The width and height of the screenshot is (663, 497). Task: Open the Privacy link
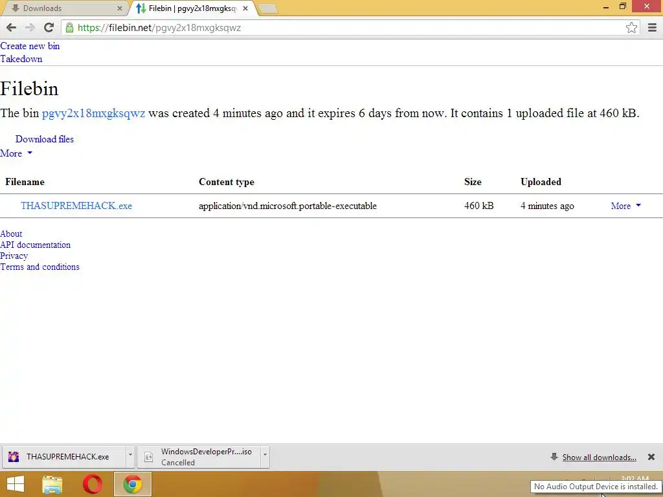click(14, 256)
